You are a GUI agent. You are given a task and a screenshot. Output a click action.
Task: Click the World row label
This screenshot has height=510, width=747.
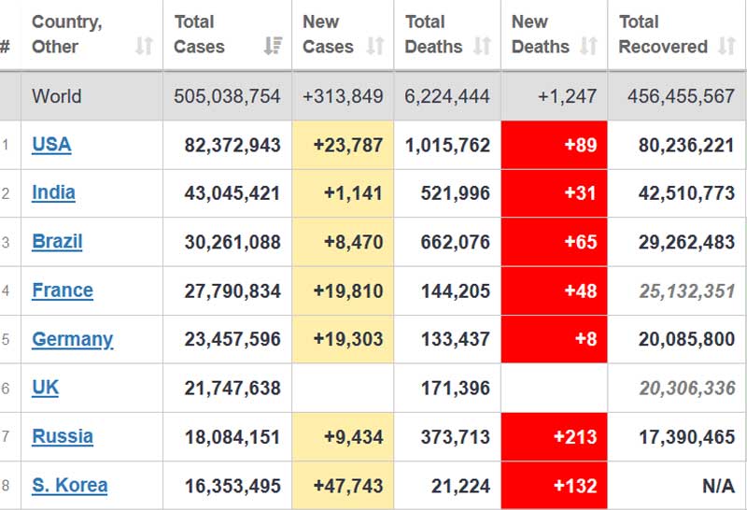[x=56, y=96]
